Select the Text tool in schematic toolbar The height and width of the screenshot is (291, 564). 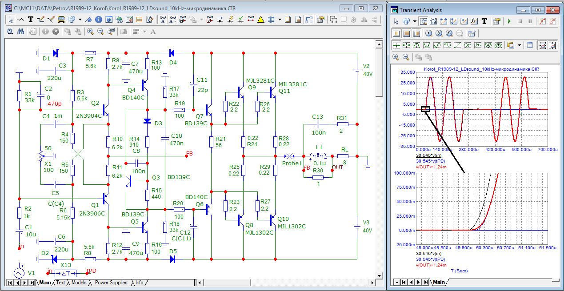[x=31, y=20]
